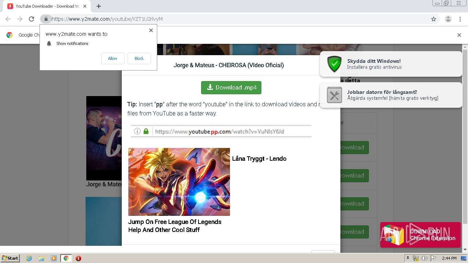Click the page scrollbar up arrow
Viewport: 468px width, 263px height.
(x=465, y=47)
